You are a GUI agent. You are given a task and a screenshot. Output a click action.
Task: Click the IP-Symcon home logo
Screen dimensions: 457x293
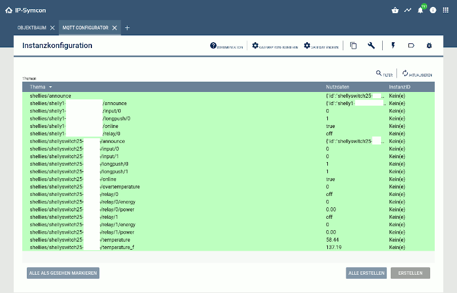click(25, 10)
